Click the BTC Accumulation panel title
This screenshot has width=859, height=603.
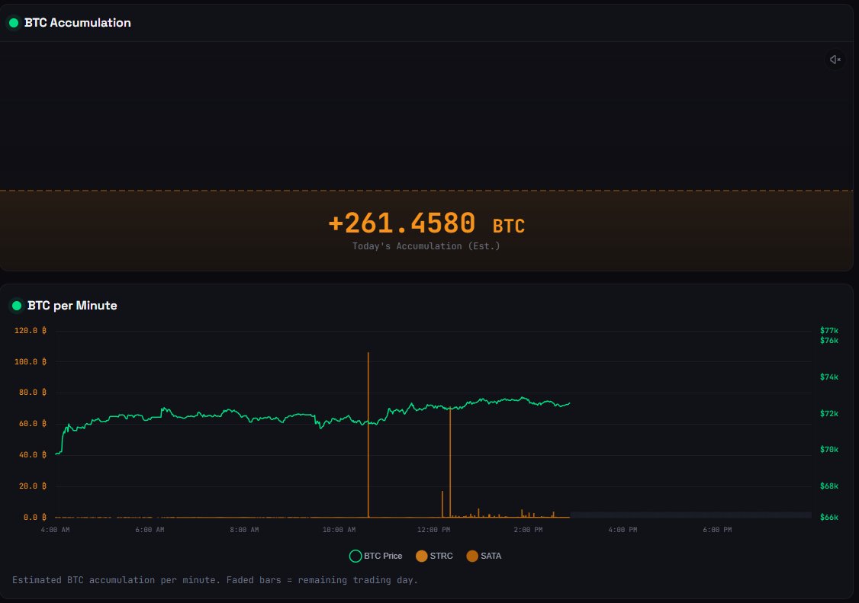77,23
